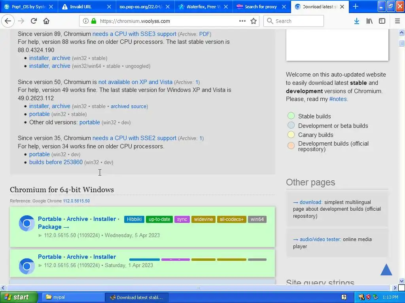Show site information icon in address bar
The height and width of the screenshot is (303, 405).
pos(86,21)
